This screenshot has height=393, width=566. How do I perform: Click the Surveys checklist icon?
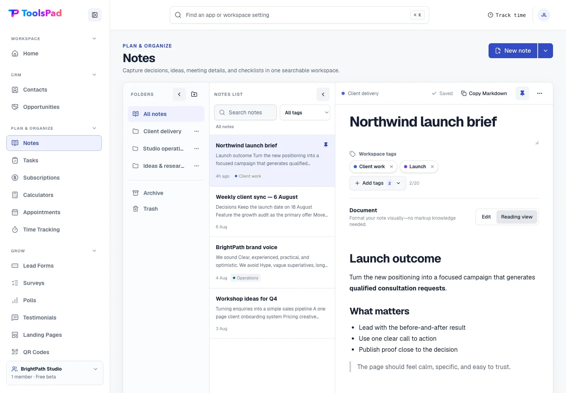coord(15,283)
